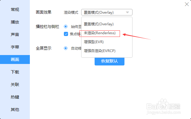This screenshot has height=119, width=191.
Task: Click the 渲染模式 combo box field
Action: 107,12
